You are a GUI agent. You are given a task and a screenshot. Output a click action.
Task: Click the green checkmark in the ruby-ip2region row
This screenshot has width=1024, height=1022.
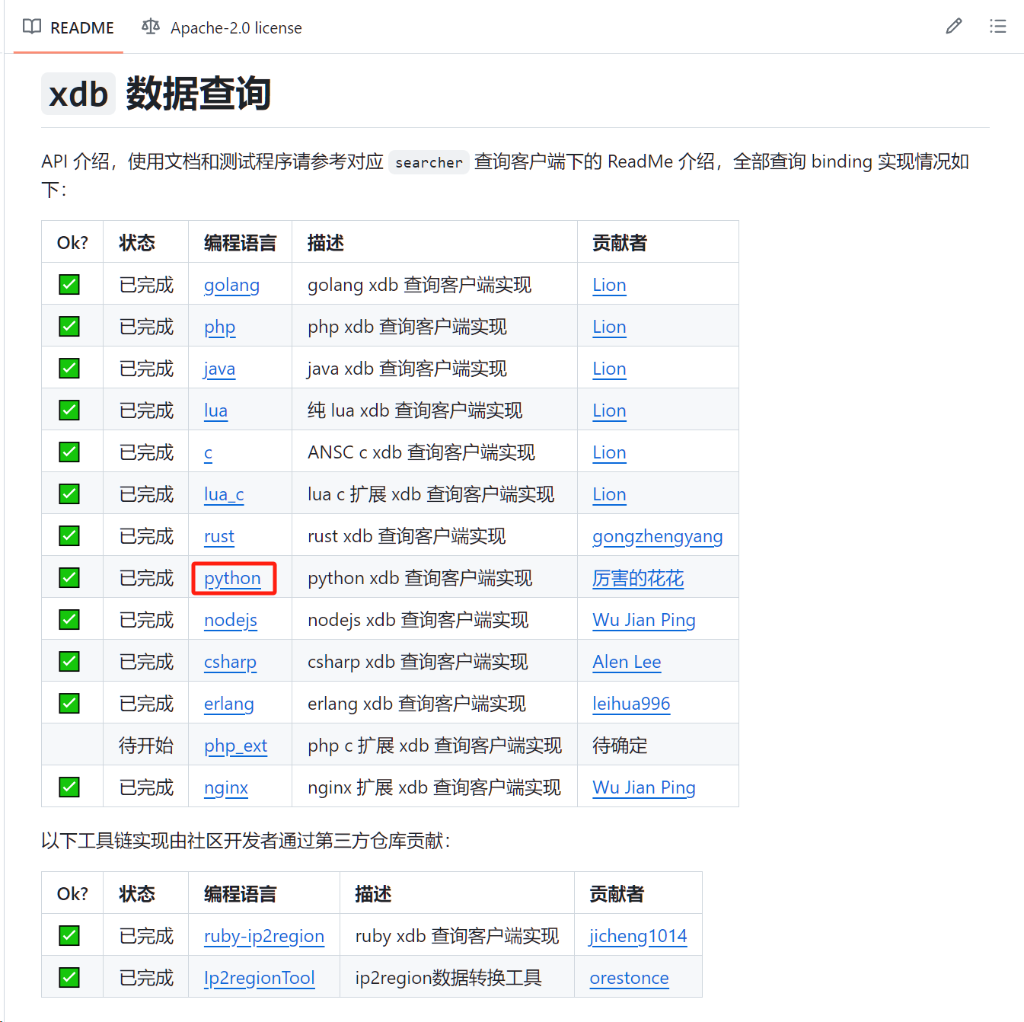point(69,936)
